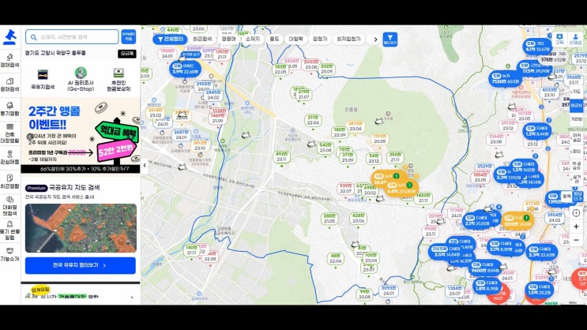The image size is (587, 330).
Task: Click into the address search field
Action: point(71,36)
